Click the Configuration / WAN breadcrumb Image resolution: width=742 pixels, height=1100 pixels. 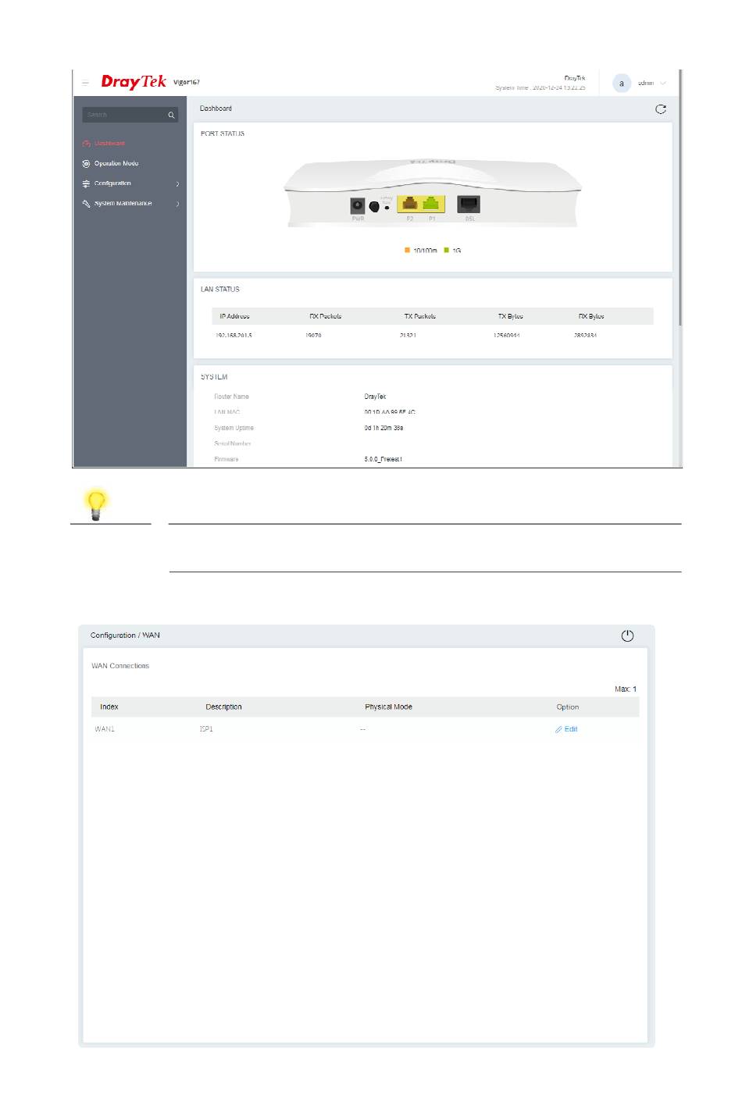[125, 635]
